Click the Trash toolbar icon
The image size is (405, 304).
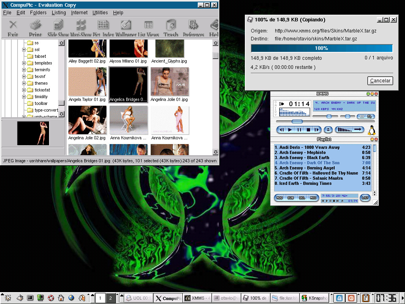171,28
